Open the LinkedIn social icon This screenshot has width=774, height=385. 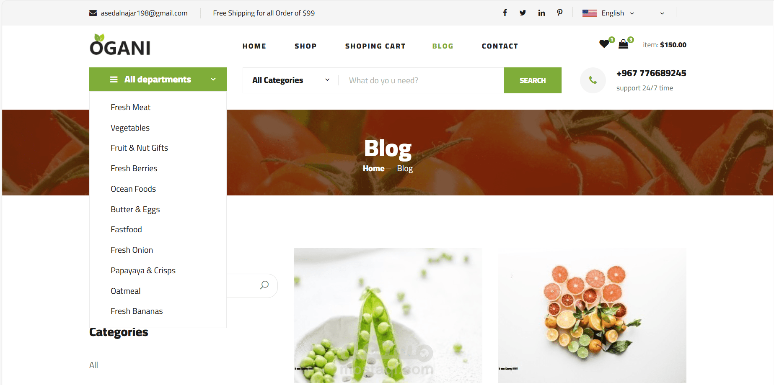coord(541,13)
